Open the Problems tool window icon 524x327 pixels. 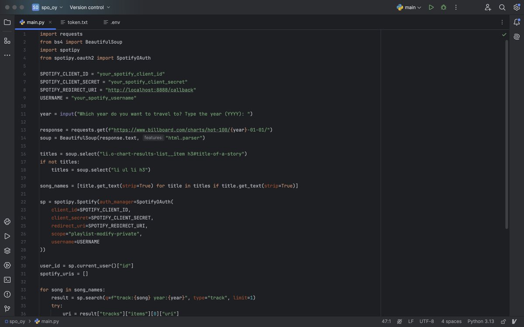[7, 294]
